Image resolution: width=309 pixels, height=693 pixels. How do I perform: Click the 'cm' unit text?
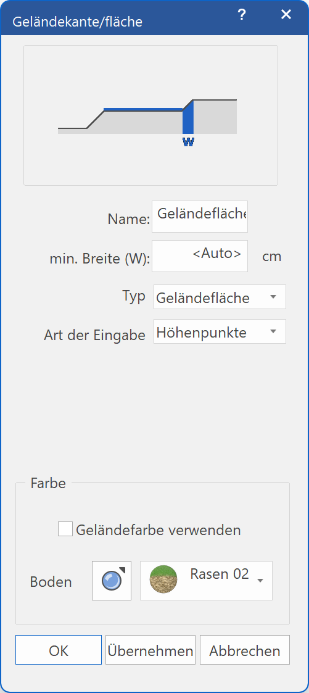point(272,256)
